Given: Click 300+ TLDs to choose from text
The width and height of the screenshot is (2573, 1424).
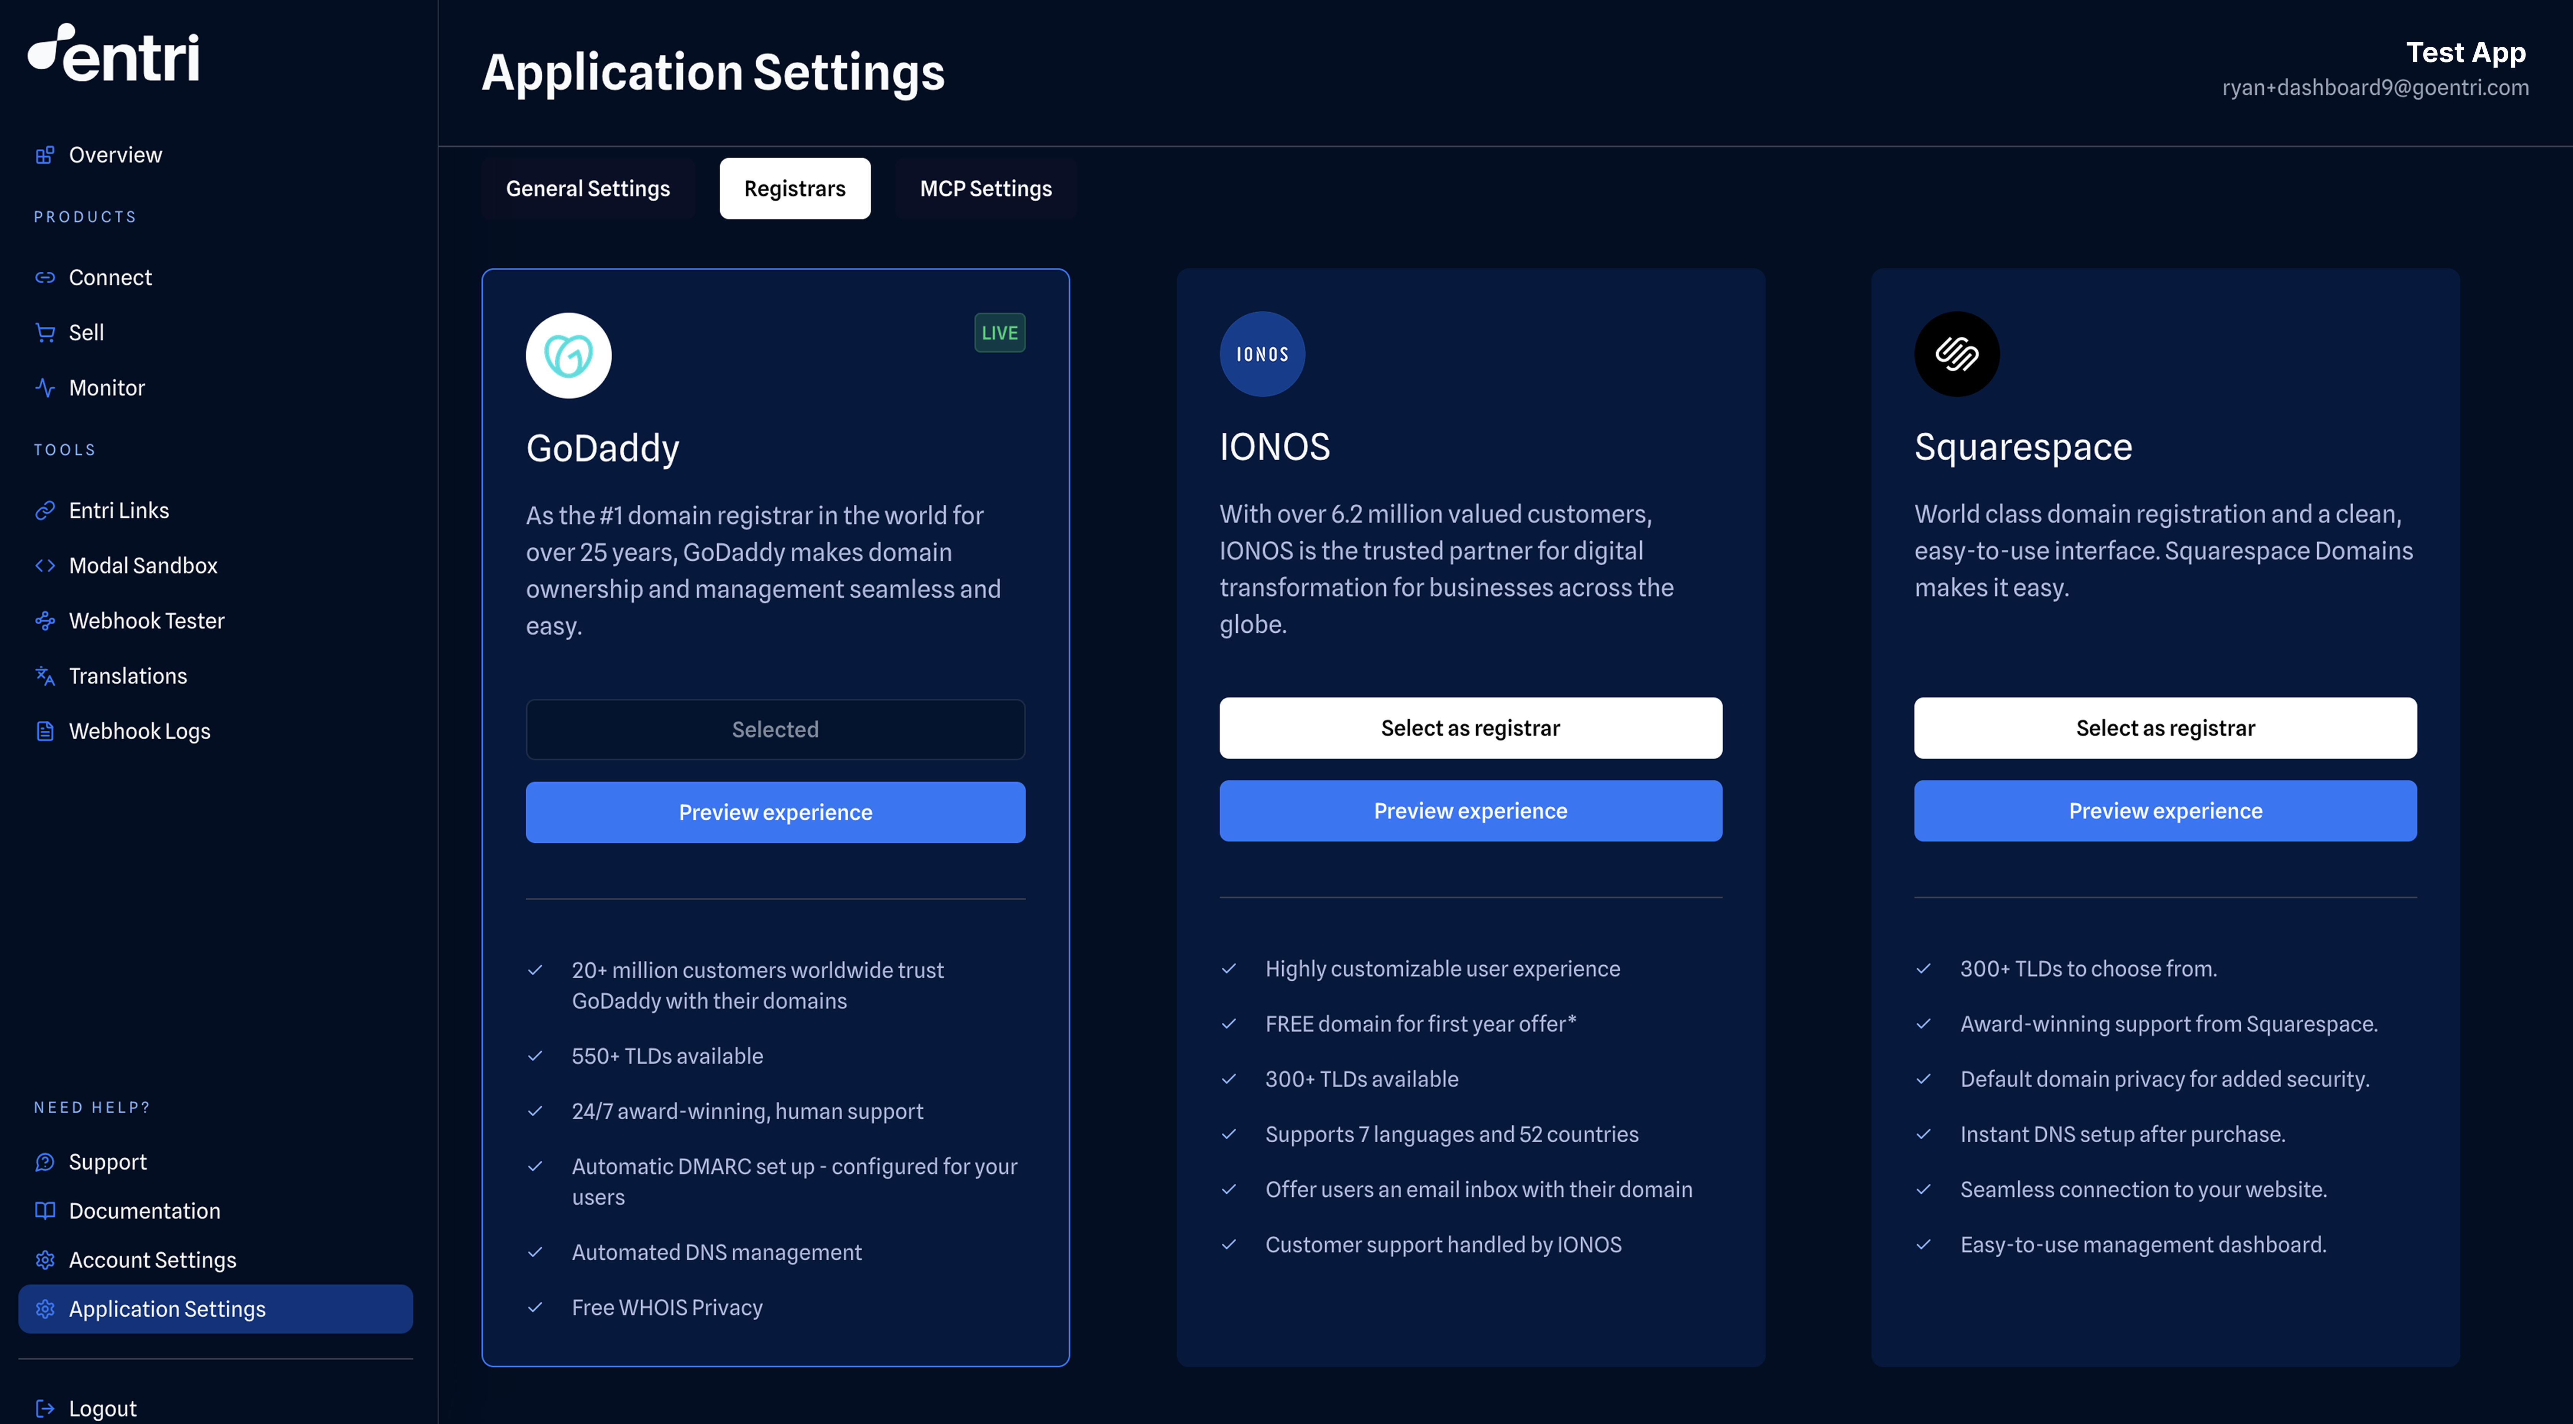Looking at the screenshot, I should click(x=2088, y=970).
